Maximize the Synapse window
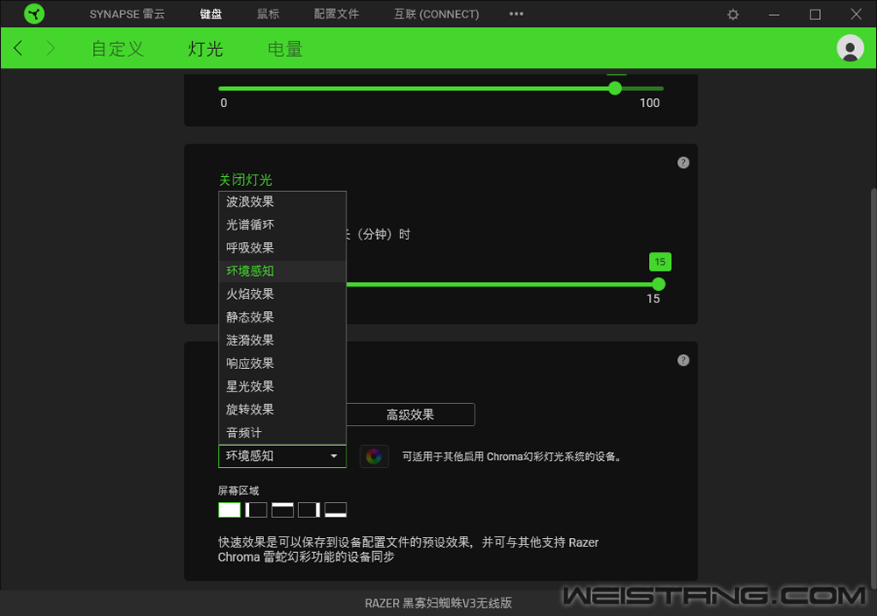877x616 pixels. [815, 15]
